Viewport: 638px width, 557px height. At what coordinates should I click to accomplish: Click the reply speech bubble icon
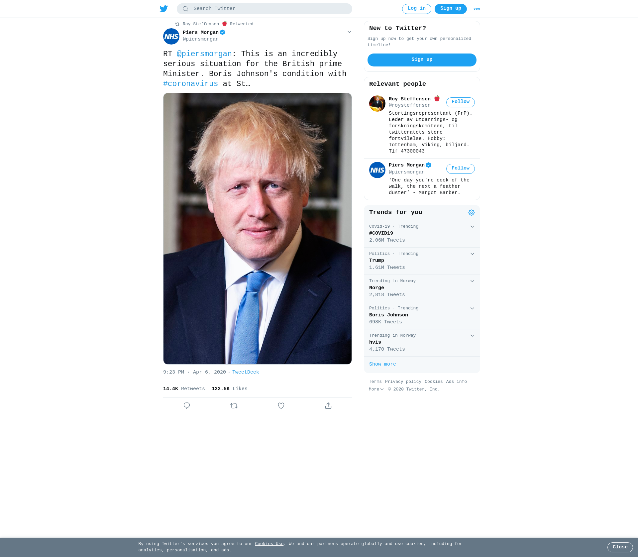click(x=187, y=405)
